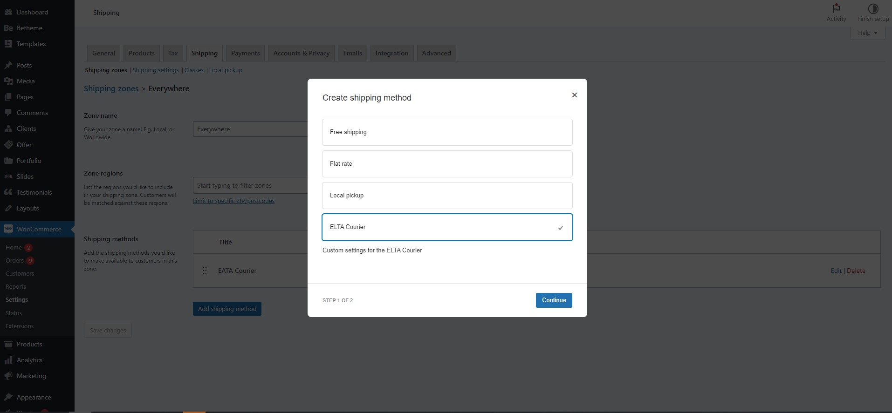Click the Dashboard icon in sidebar
The height and width of the screenshot is (413, 892).
(8, 12)
